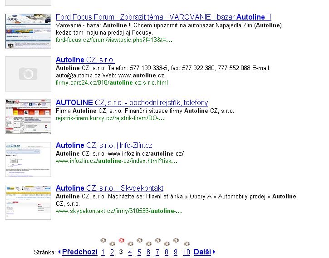Click the Ford Focus forum page thumbnail
The height and width of the screenshot is (258, 329).
pos(28,31)
